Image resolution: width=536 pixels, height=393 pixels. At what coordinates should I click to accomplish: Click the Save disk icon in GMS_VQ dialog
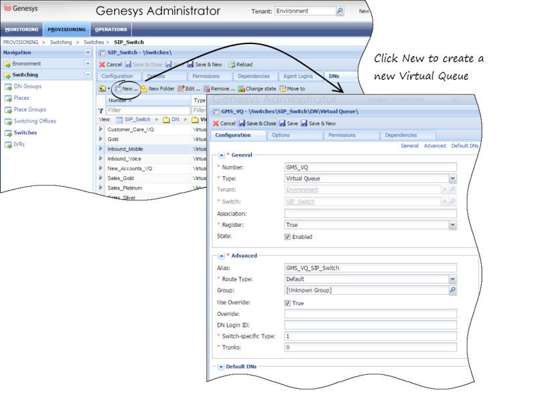(282, 123)
